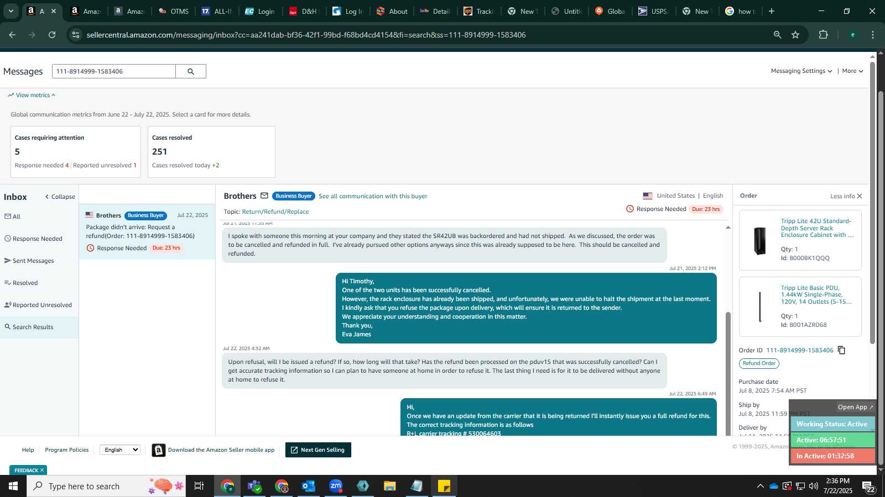
Task: Select the Cases requiring attention card
Action: pyautogui.click(x=76, y=152)
